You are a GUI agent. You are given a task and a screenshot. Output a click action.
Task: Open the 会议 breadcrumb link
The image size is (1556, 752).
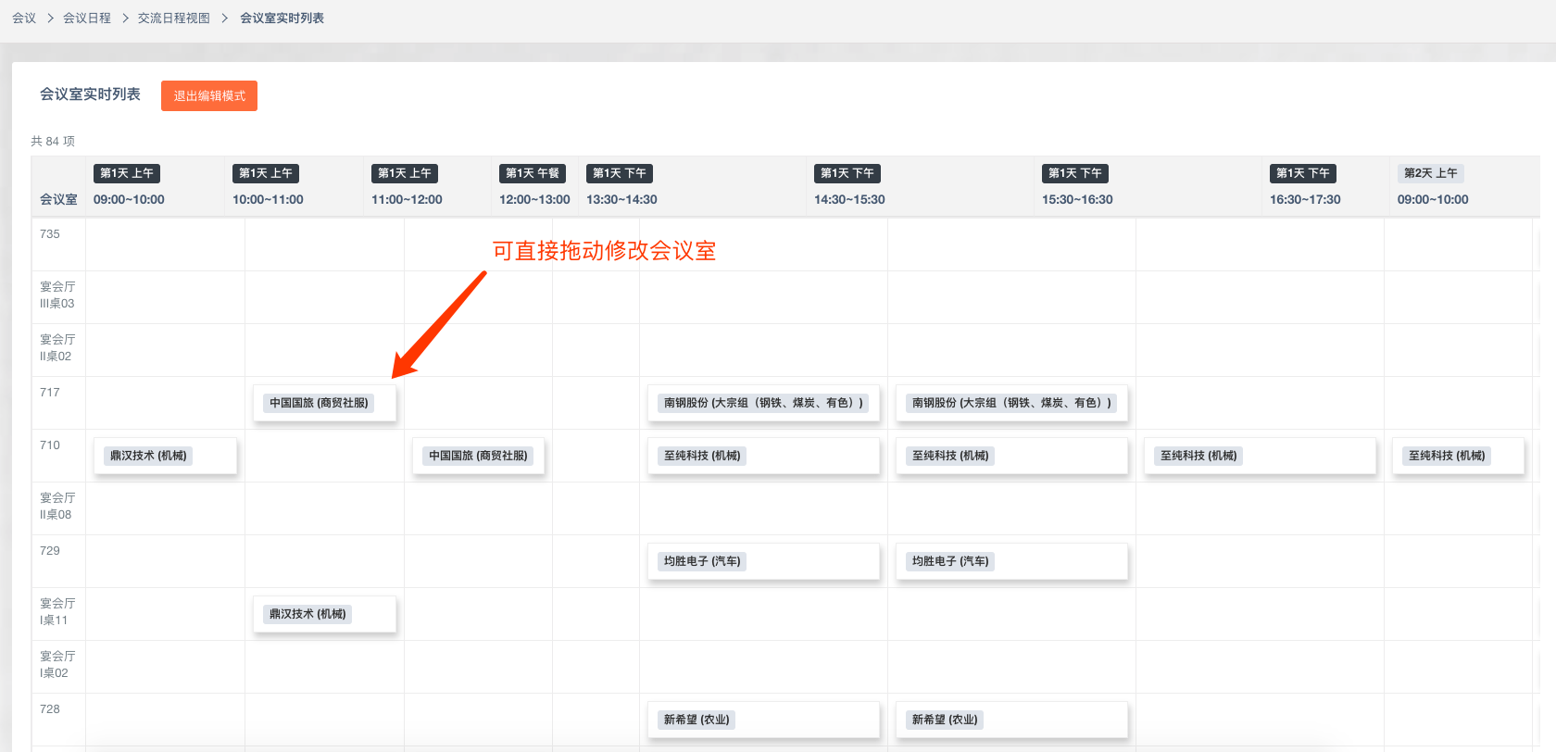pyautogui.click(x=24, y=18)
